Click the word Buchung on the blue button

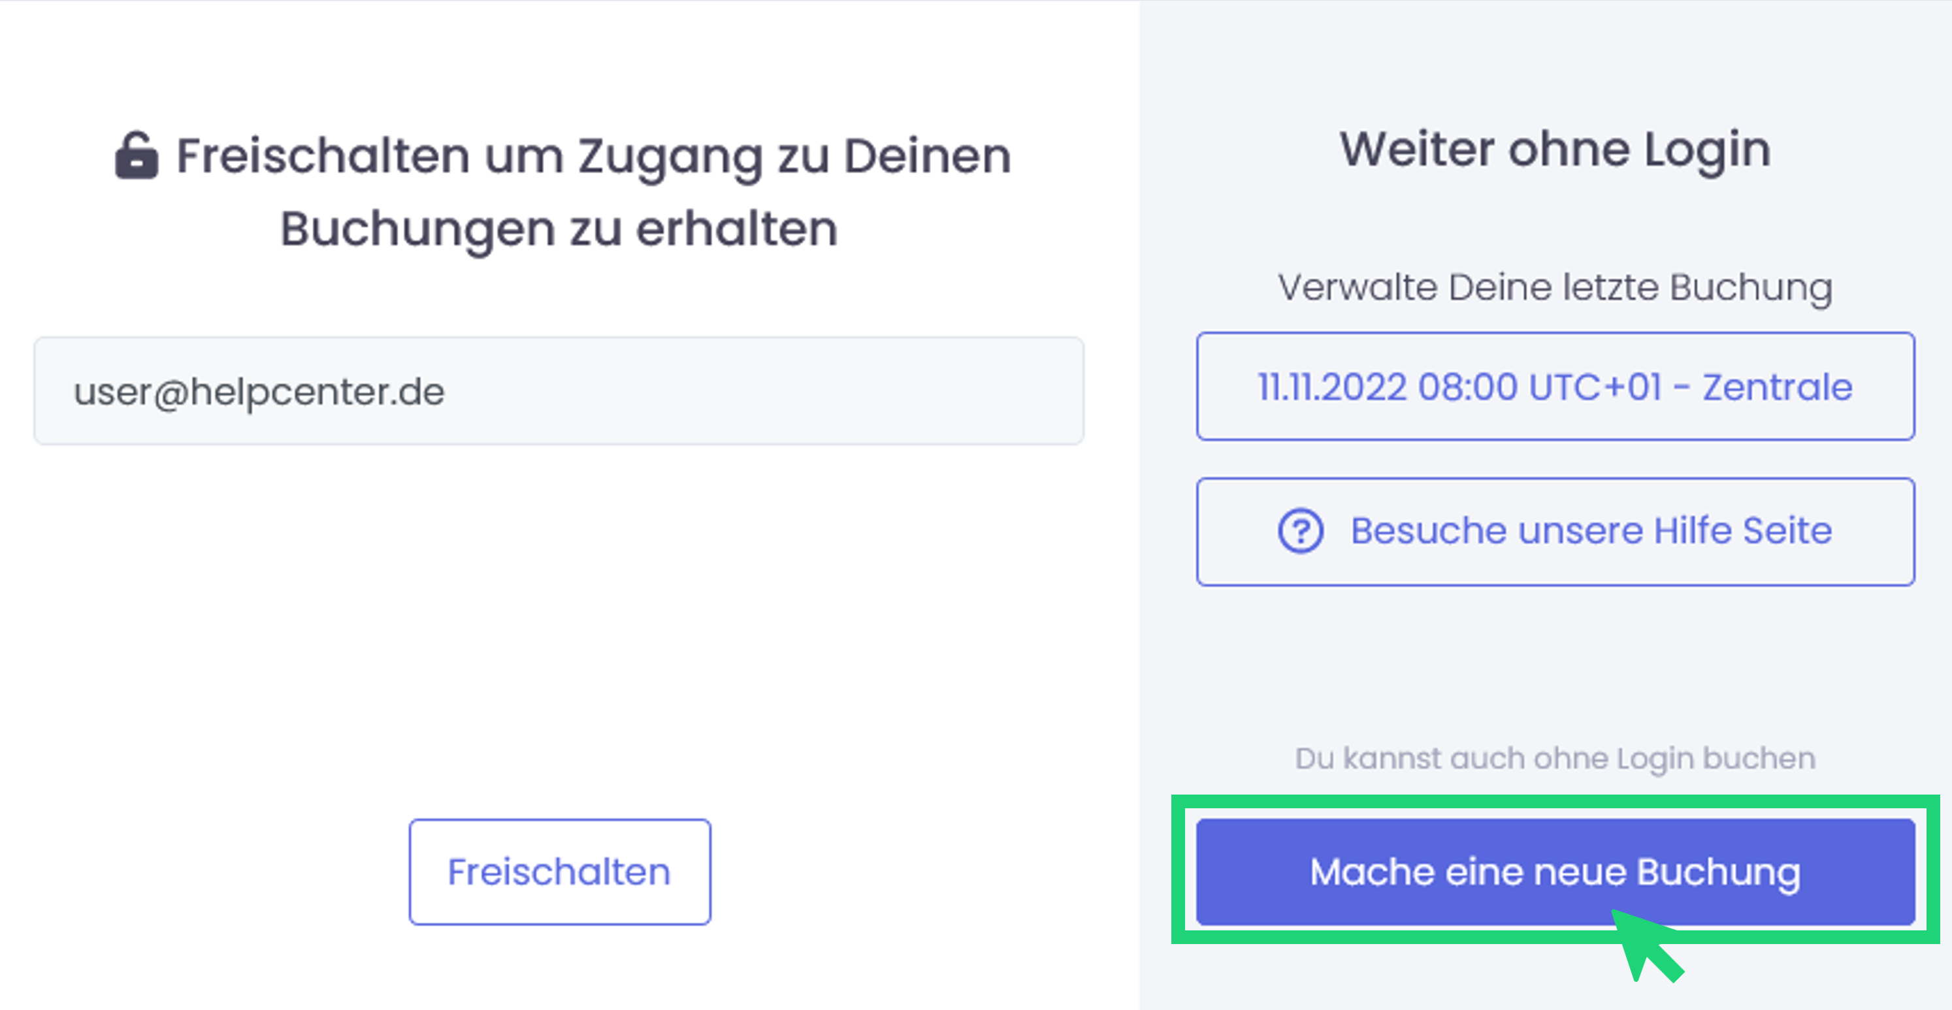point(1718,872)
